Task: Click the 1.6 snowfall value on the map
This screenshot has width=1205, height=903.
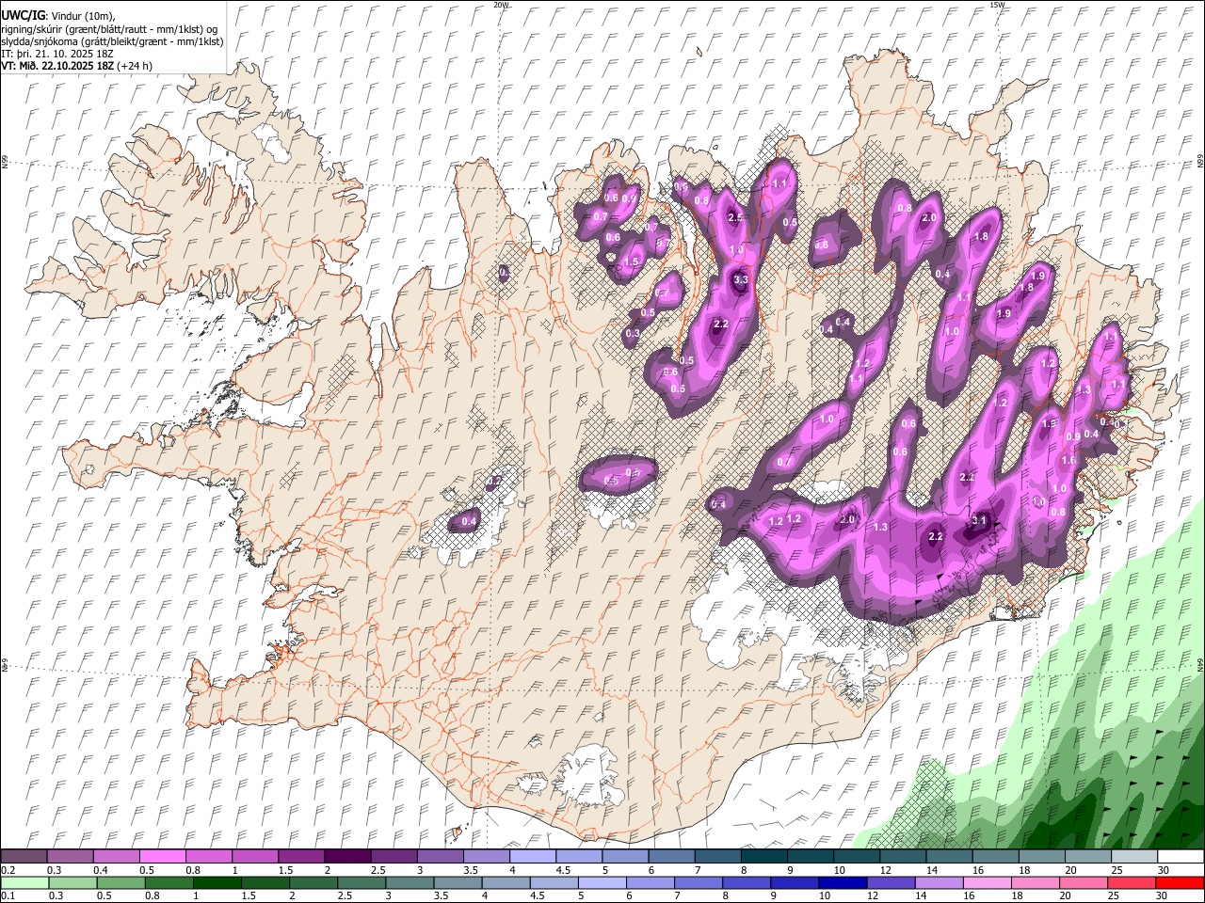Action: pyautogui.click(x=1068, y=461)
